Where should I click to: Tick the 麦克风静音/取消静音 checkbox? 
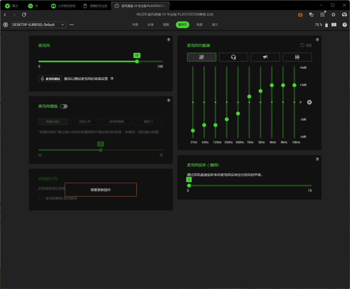(40, 198)
